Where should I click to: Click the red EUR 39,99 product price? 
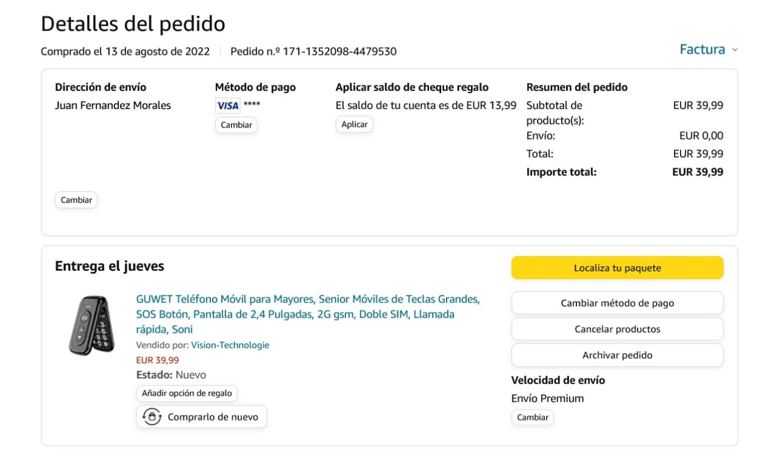pyautogui.click(x=157, y=360)
